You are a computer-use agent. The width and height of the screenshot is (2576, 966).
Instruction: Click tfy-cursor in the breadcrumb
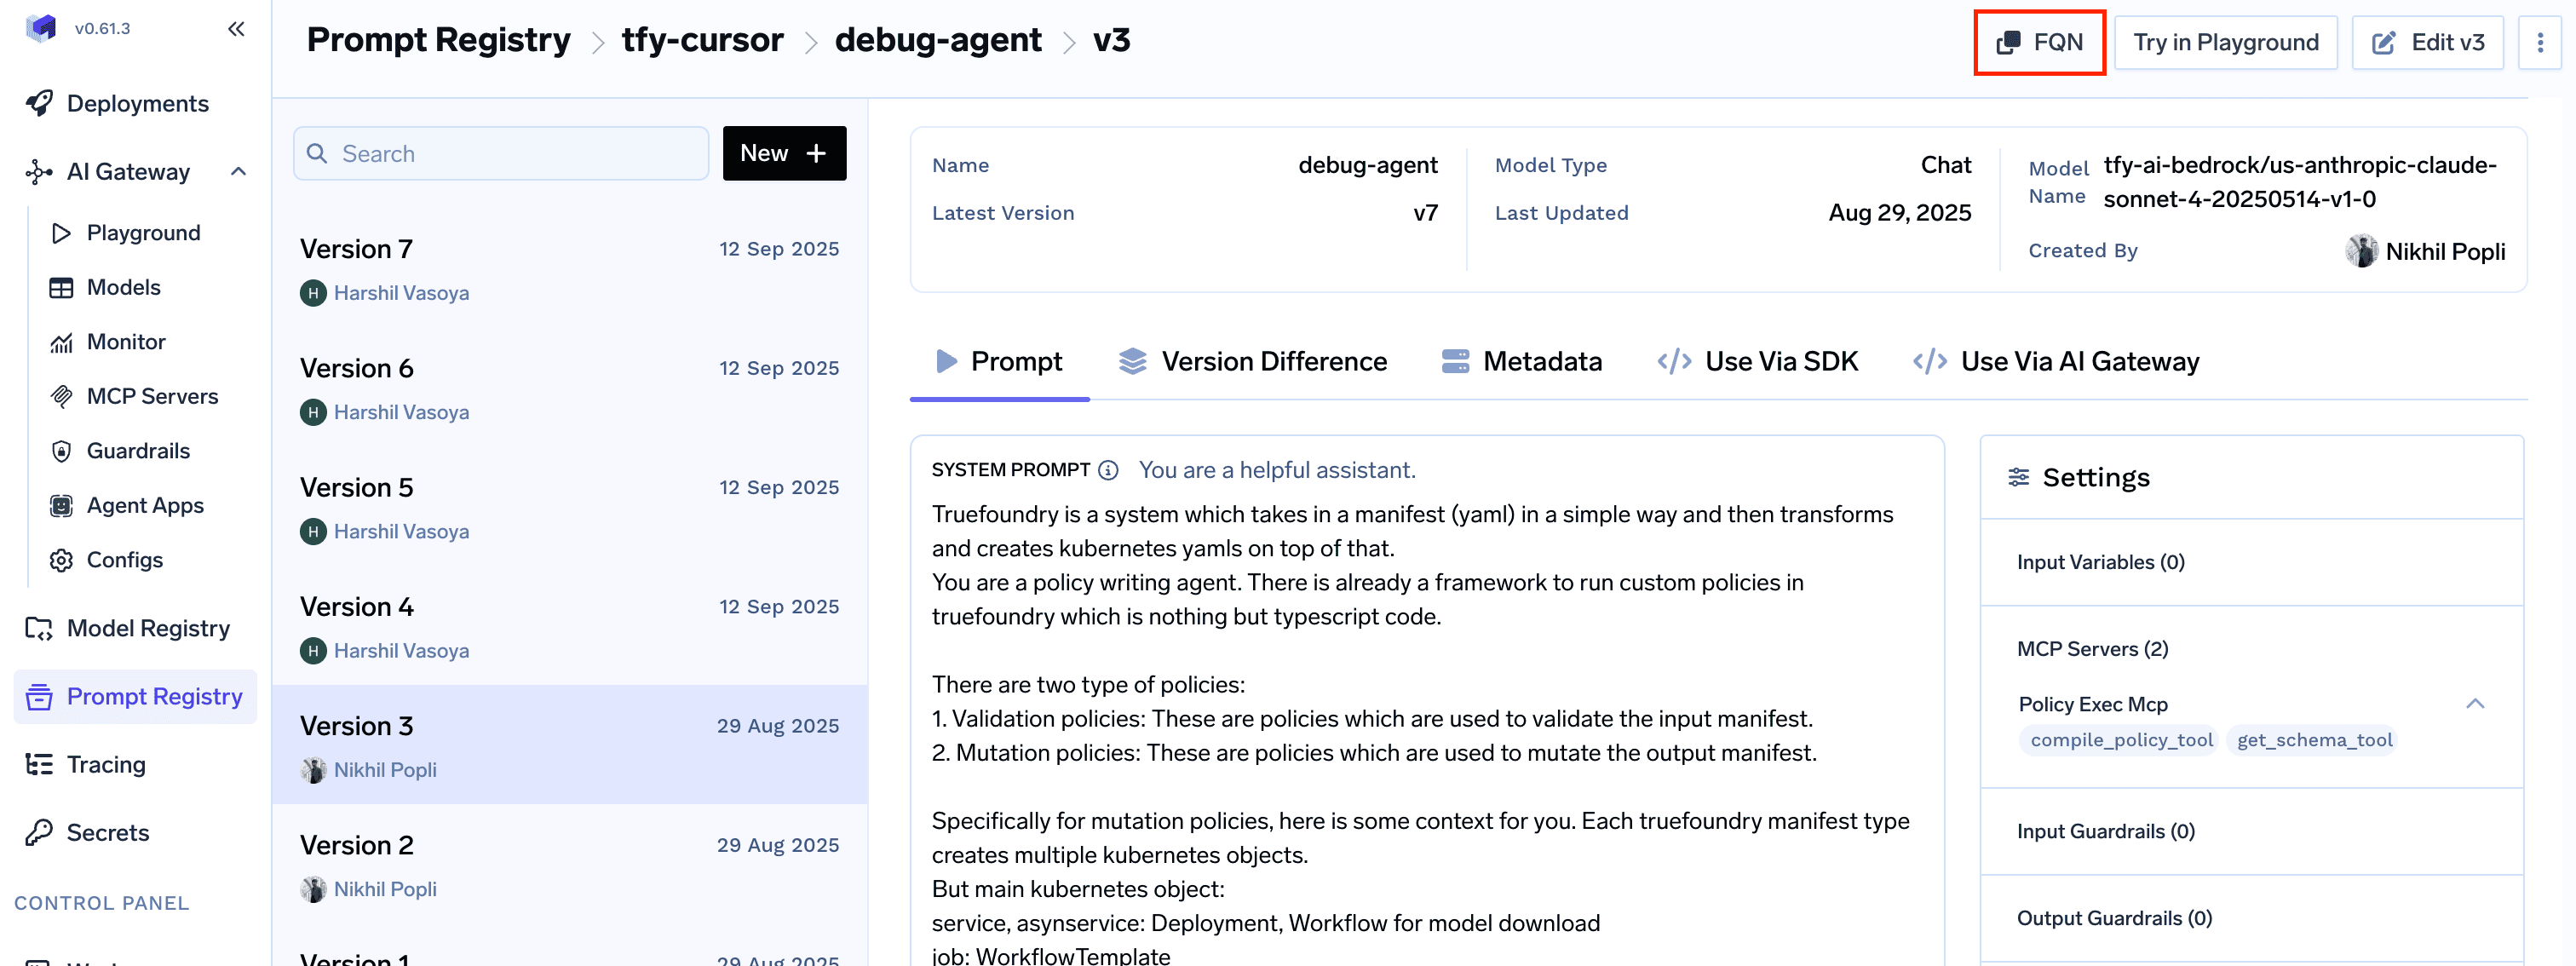(702, 40)
